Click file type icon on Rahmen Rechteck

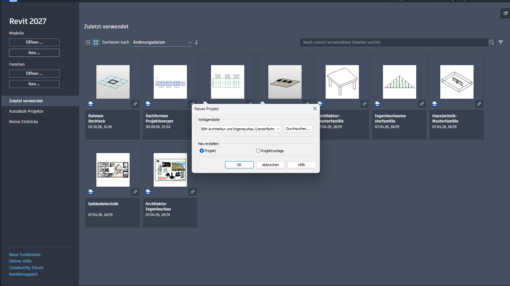pos(91,104)
